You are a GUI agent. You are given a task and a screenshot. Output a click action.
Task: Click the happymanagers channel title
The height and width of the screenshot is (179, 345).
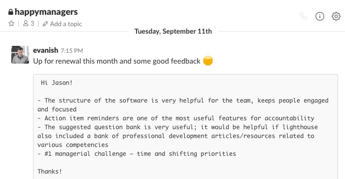[x=46, y=12]
